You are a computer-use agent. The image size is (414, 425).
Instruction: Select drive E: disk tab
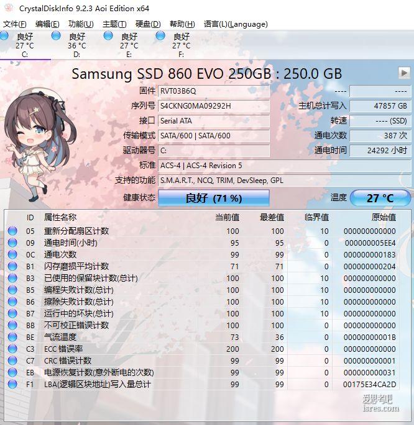(129, 45)
